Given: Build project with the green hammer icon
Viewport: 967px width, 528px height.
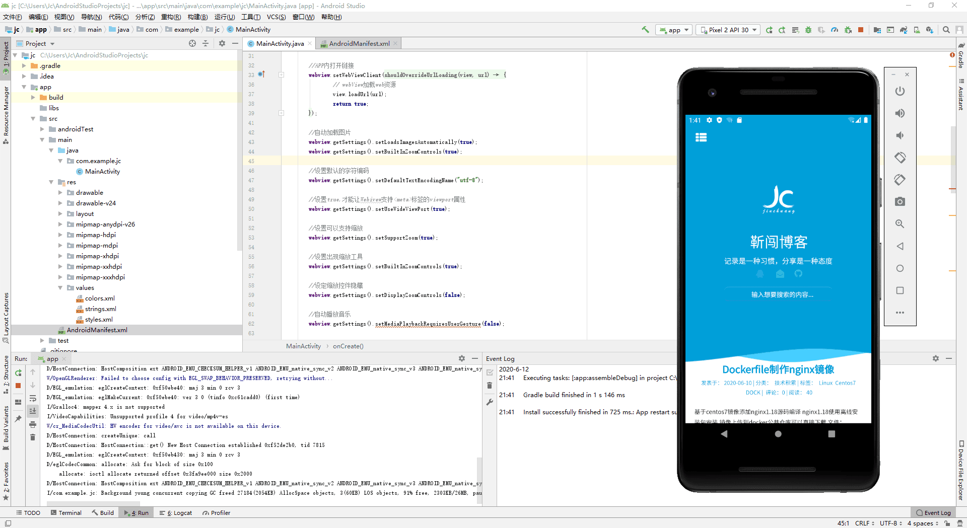Looking at the screenshot, I should pyautogui.click(x=645, y=30).
